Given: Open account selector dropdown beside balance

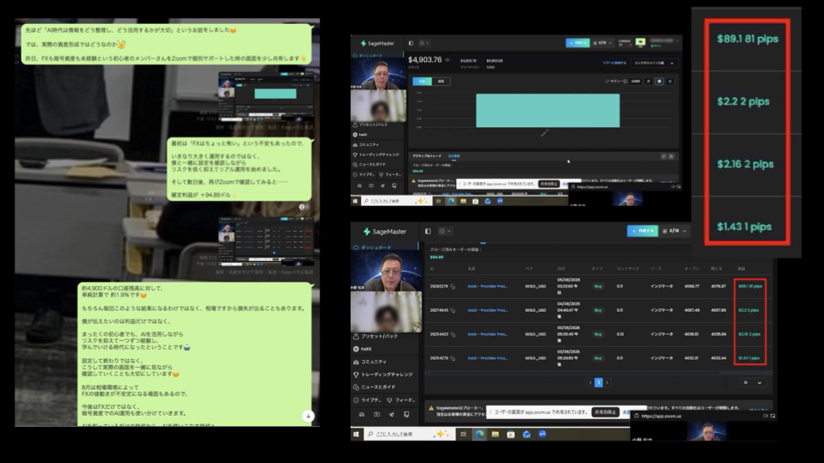Looking at the screenshot, I should tap(654, 63).
